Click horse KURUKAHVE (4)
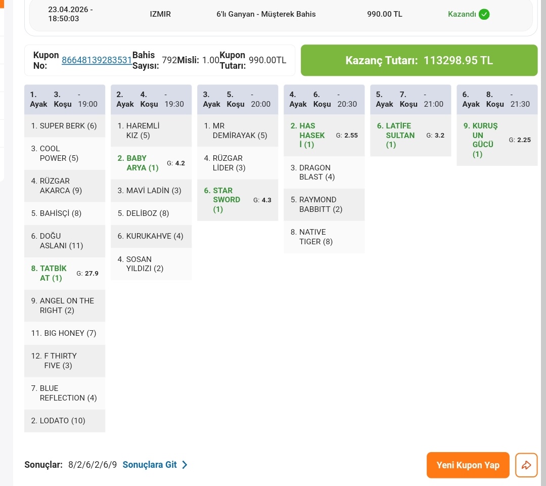 [151, 236]
